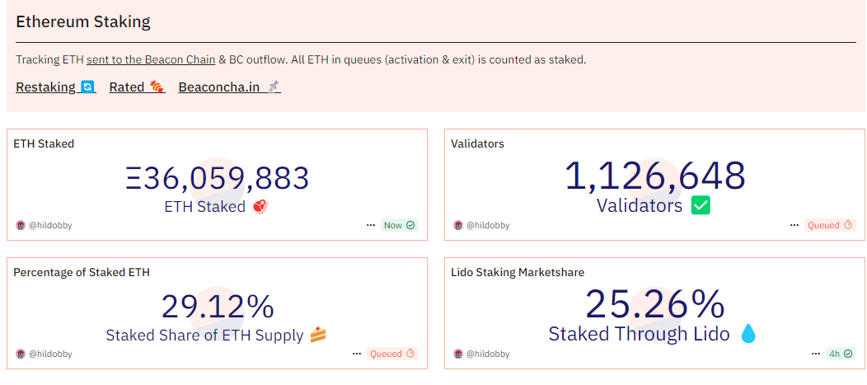Click the 25.26% Lido share value
The image size is (867, 385).
(x=654, y=304)
